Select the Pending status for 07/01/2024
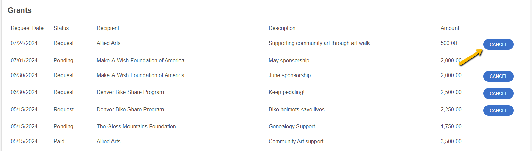The image size is (532, 151). (64, 60)
